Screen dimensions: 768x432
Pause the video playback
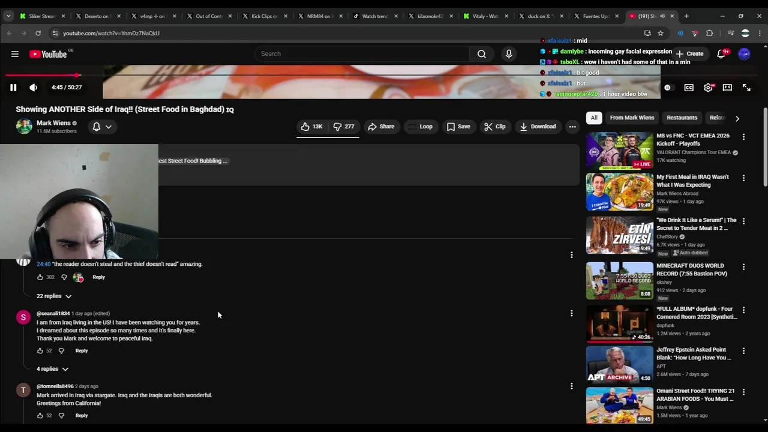click(x=13, y=88)
